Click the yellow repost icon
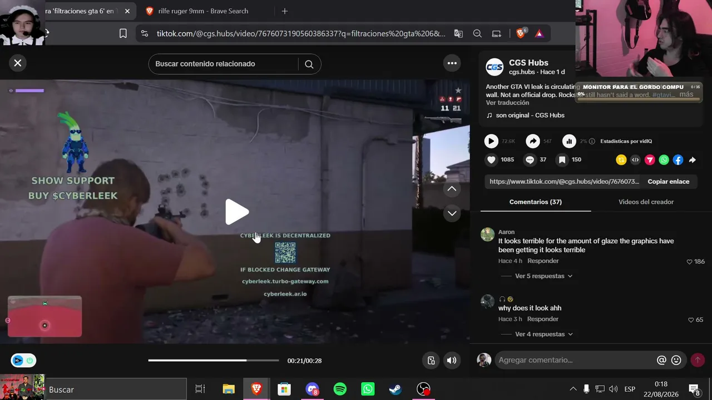The width and height of the screenshot is (712, 400). (621, 160)
